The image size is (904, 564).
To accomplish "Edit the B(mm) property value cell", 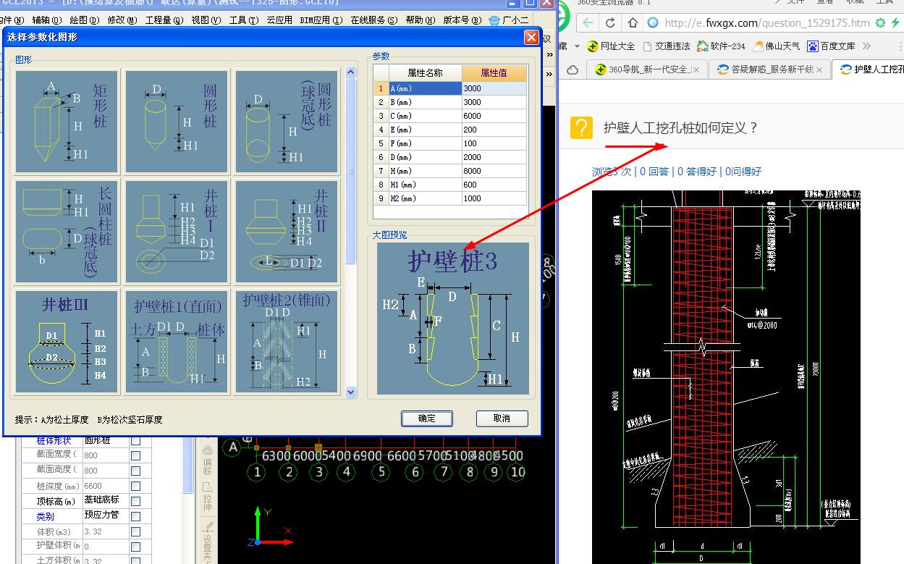I will point(494,102).
